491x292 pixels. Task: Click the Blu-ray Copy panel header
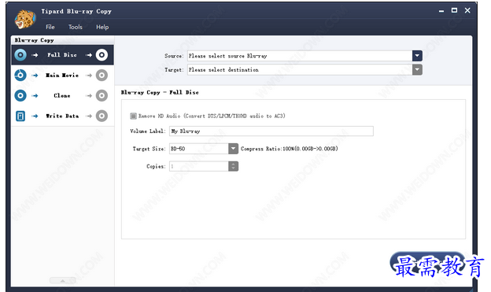(63, 40)
